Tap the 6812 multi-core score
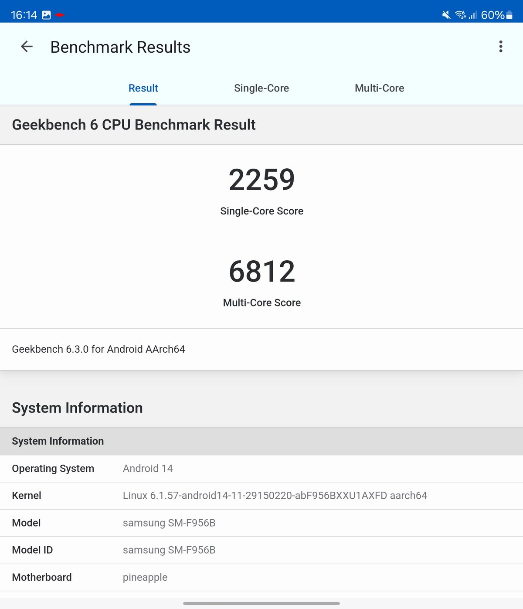 click(x=261, y=271)
